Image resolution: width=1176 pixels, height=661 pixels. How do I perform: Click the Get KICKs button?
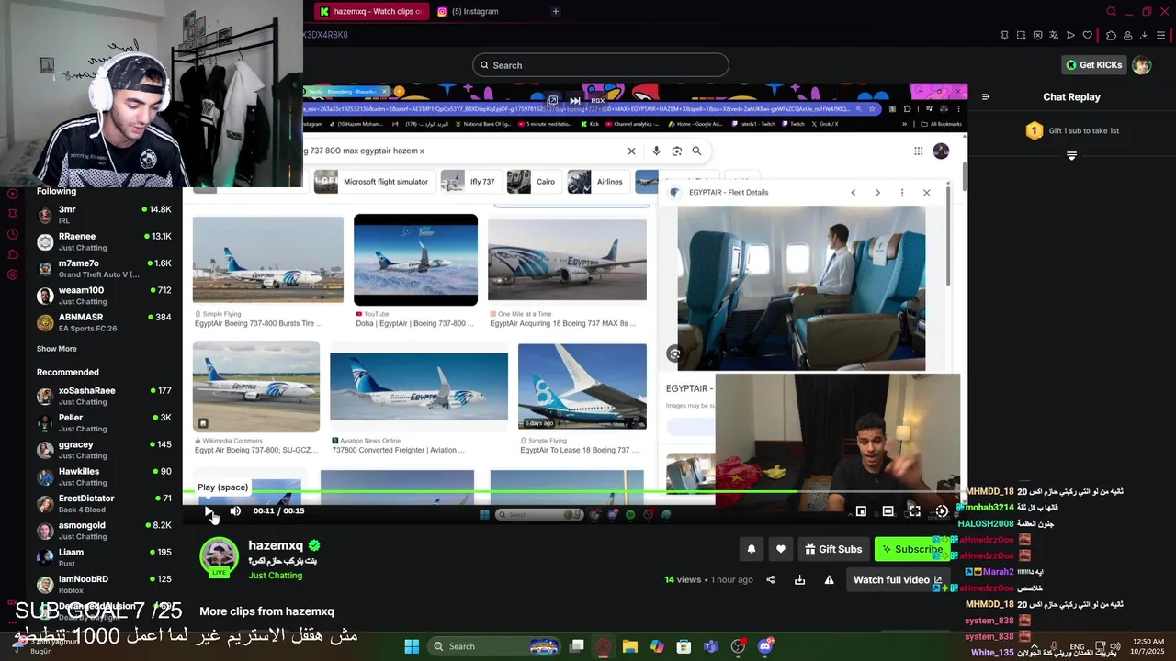pyautogui.click(x=1093, y=65)
